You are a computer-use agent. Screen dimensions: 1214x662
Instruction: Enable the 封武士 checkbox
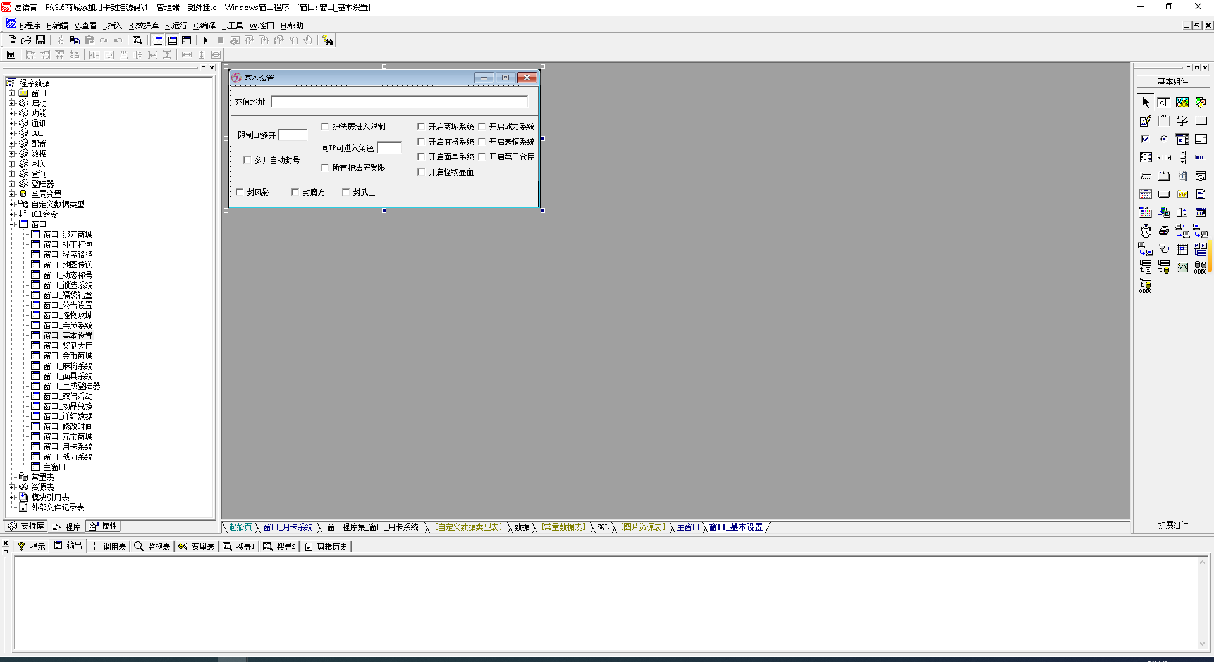(x=346, y=192)
